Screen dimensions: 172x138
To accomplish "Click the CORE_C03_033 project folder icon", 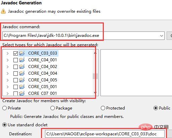I will click(22, 53).
